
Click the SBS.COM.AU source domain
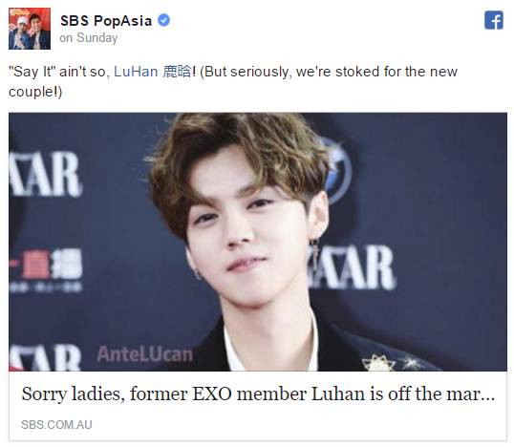[x=56, y=425]
